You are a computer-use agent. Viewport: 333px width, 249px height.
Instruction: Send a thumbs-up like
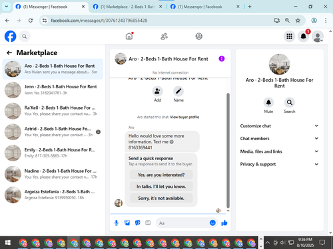pos(224,223)
